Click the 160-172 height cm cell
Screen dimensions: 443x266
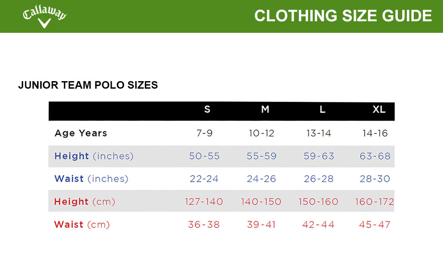click(374, 202)
